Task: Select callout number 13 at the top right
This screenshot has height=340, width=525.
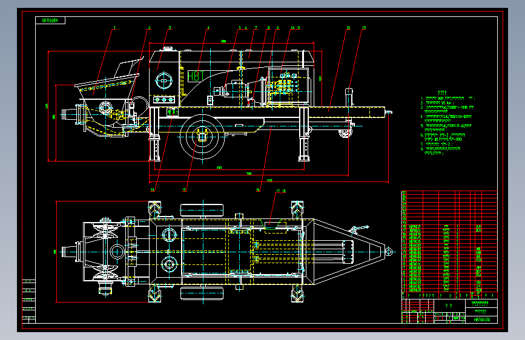Action: [364, 28]
